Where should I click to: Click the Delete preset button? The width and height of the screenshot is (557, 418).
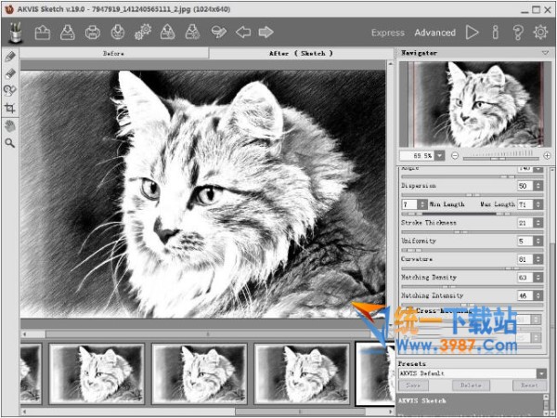point(471,385)
